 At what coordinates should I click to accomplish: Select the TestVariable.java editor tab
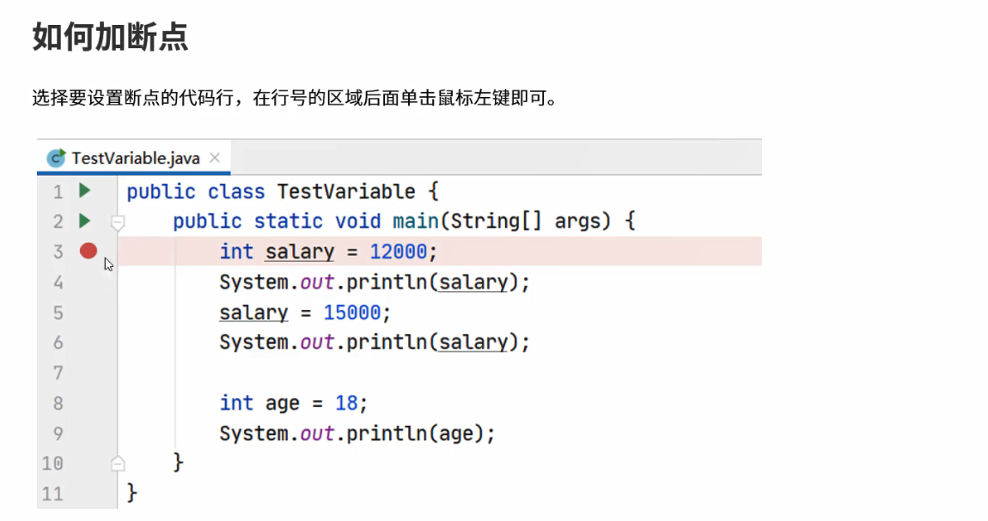click(x=133, y=157)
